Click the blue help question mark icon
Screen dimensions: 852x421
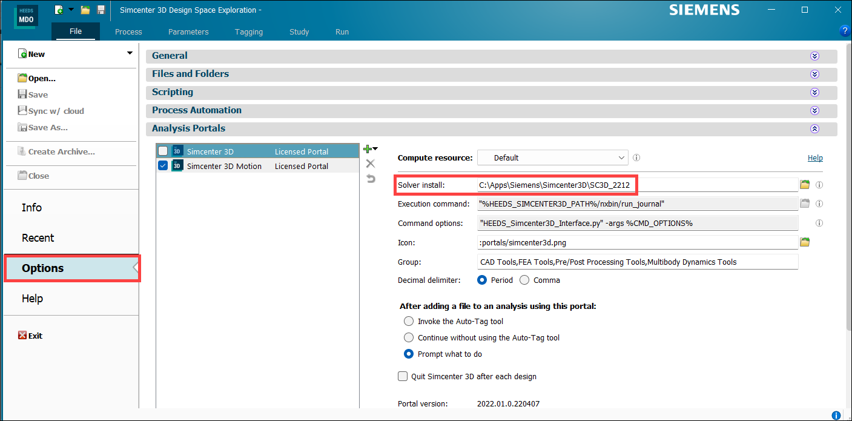[x=845, y=31]
